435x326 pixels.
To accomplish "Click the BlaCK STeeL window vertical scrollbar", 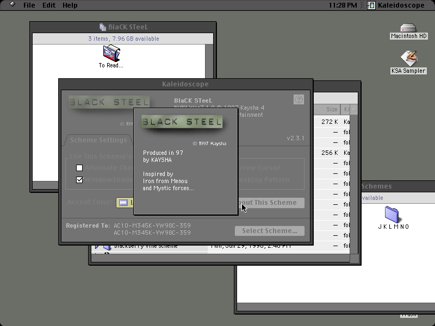I will click(209, 61).
